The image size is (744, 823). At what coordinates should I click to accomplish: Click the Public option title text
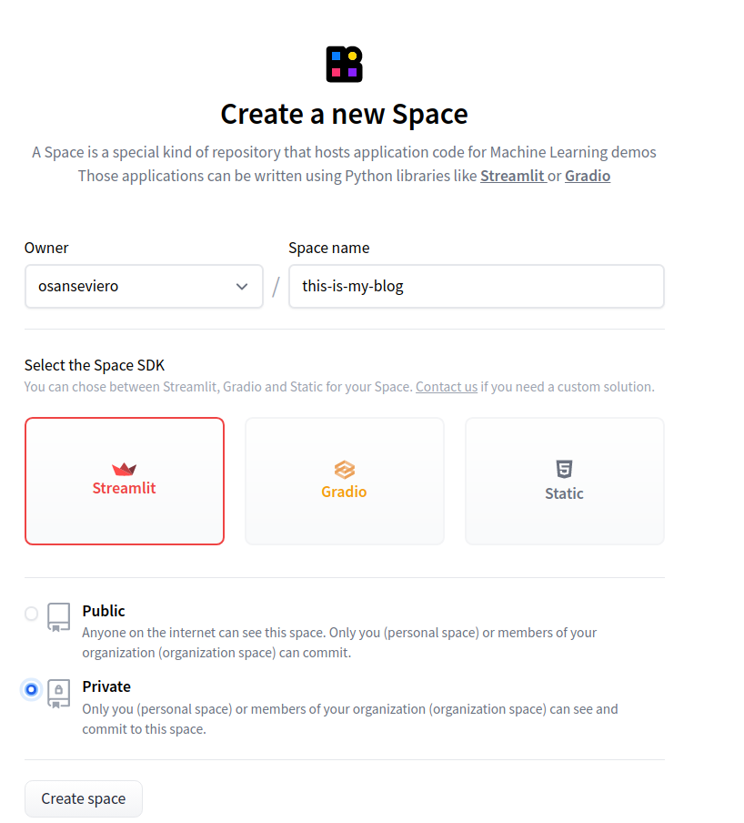[104, 611]
